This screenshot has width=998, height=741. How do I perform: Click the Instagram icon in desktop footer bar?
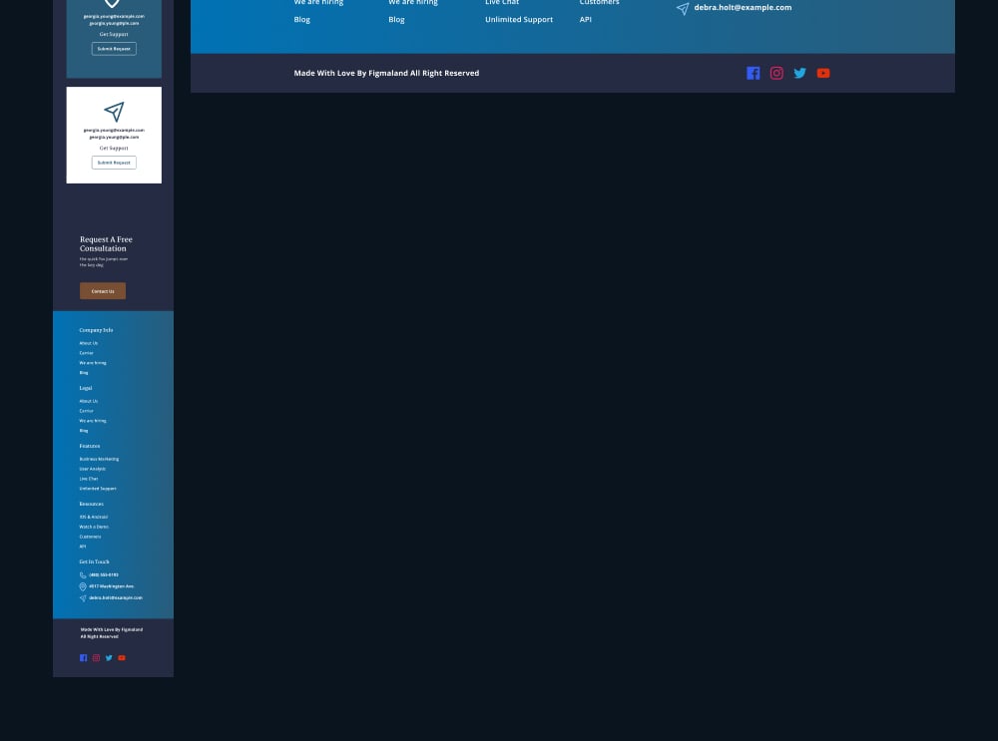coord(776,73)
